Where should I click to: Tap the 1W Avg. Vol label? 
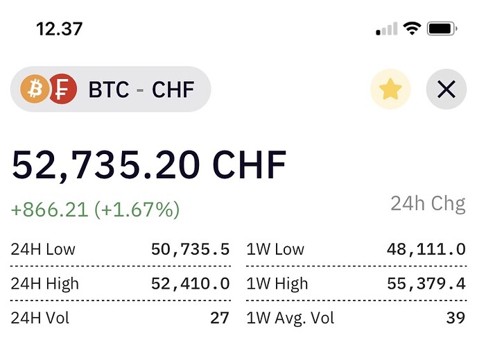[x=290, y=318]
